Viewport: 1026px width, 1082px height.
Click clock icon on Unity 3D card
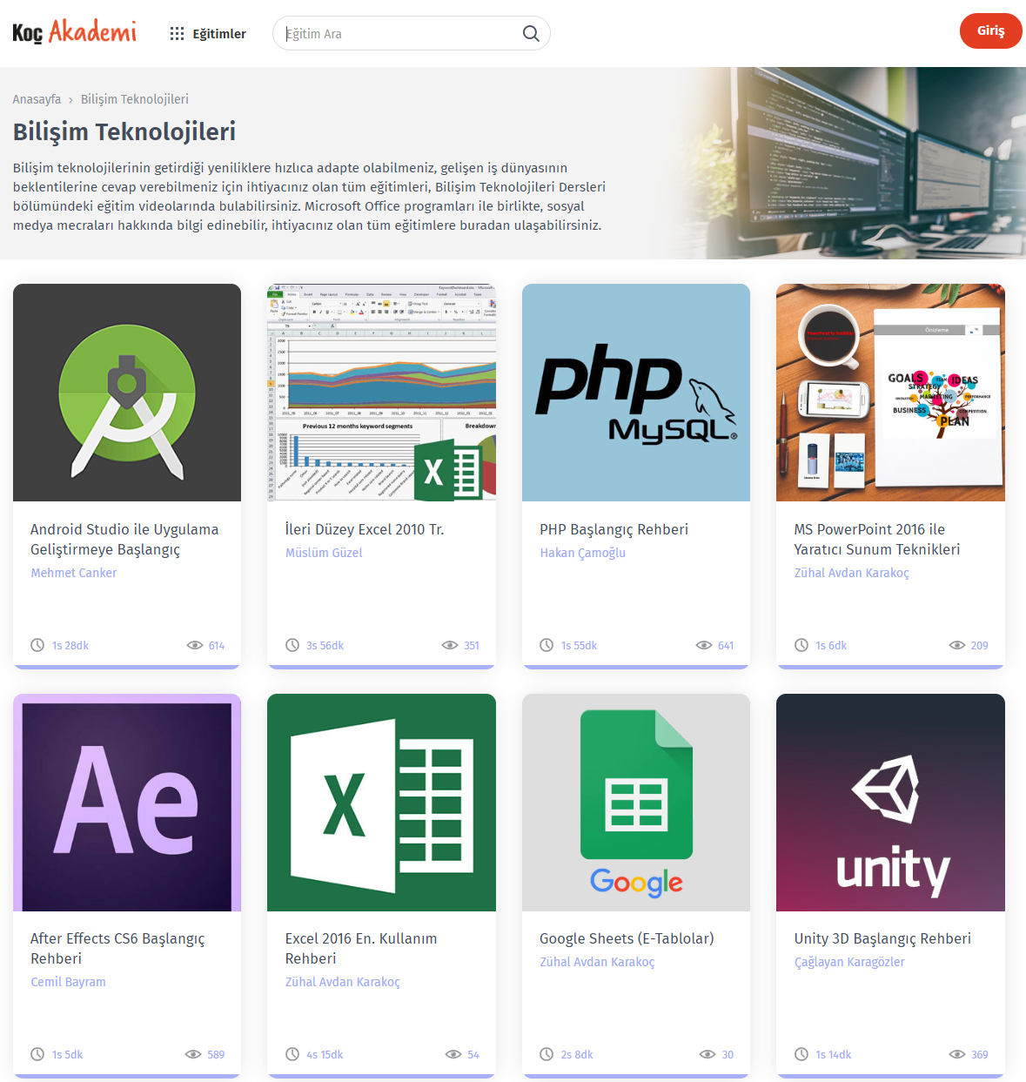(801, 1054)
